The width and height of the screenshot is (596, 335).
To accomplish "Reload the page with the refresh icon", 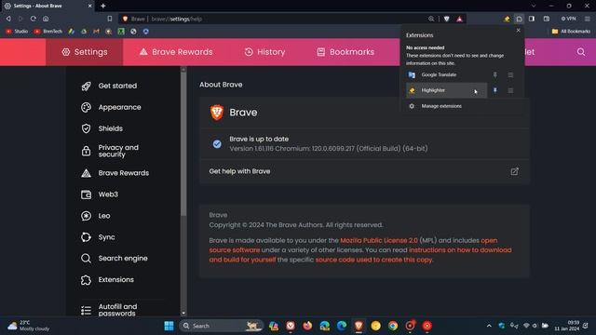I will click(34, 19).
